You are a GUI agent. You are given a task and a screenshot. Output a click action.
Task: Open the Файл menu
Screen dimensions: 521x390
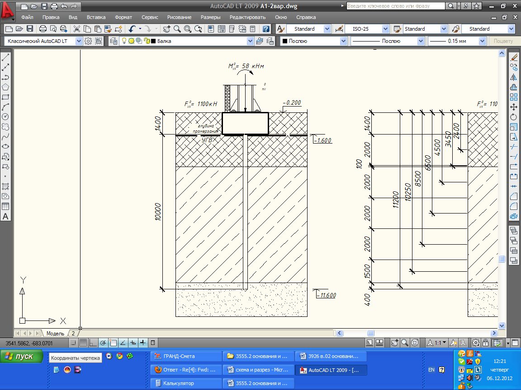tap(27, 17)
